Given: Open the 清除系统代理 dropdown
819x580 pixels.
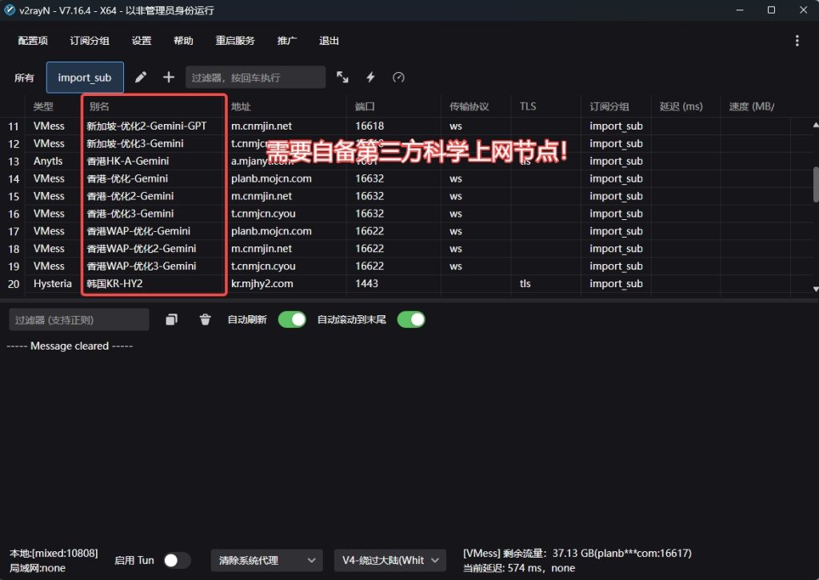Looking at the screenshot, I should 266,561.
